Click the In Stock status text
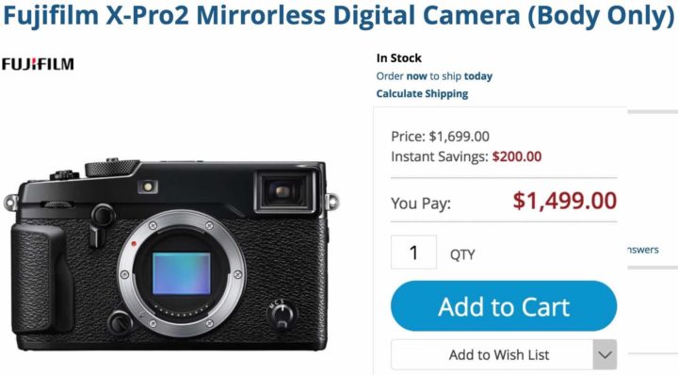The height and width of the screenshot is (375, 678). (398, 58)
